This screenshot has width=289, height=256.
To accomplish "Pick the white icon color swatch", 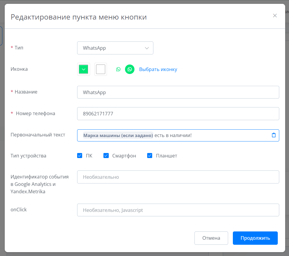I will tap(100, 69).
